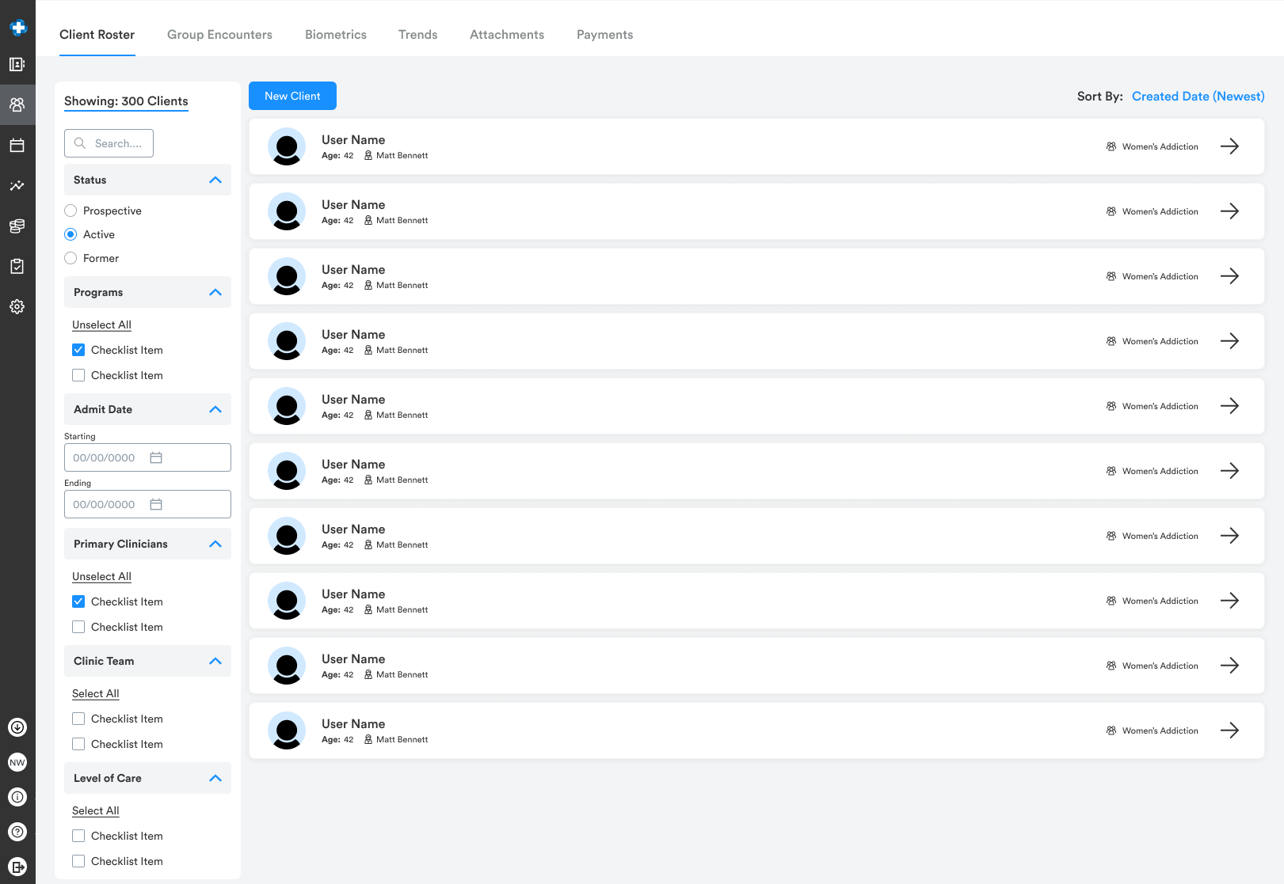Select the Prospective status radio button
1284x884 pixels.
pyautogui.click(x=71, y=211)
